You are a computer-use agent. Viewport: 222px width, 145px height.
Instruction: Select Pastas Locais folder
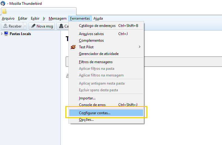point(20,34)
